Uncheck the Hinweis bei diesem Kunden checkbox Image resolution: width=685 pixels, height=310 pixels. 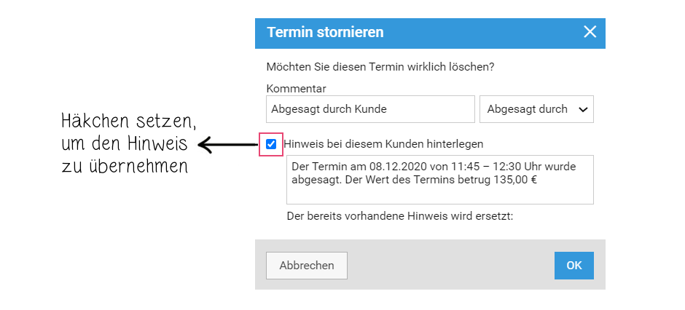click(x=271, y=144)
